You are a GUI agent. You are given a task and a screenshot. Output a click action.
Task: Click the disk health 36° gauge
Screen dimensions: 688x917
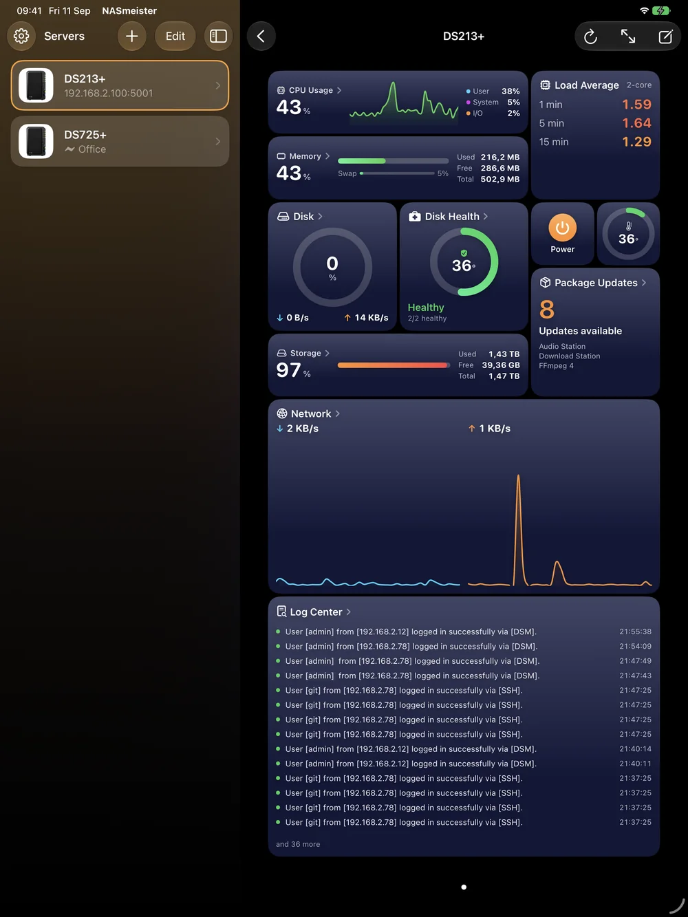click(464, 262)
